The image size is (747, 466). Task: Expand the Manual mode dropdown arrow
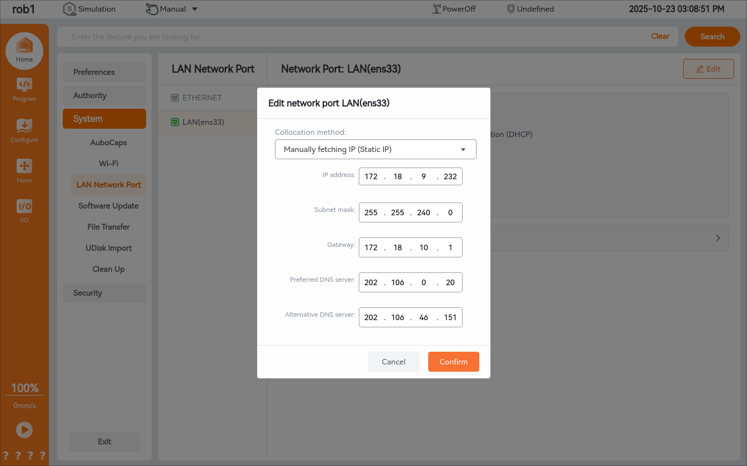click(194, 9)
